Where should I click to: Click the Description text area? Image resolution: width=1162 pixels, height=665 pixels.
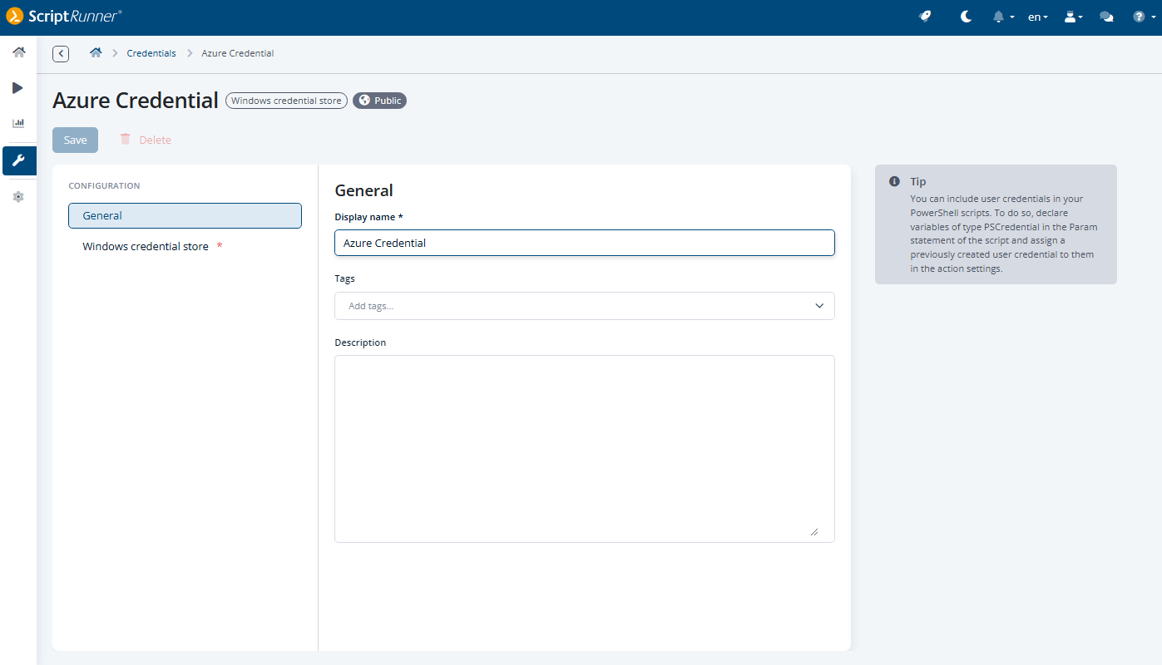coord(584,449)
